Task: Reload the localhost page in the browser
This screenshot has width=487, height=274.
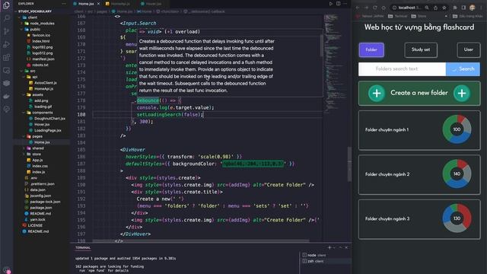Action: coord(375,8)
